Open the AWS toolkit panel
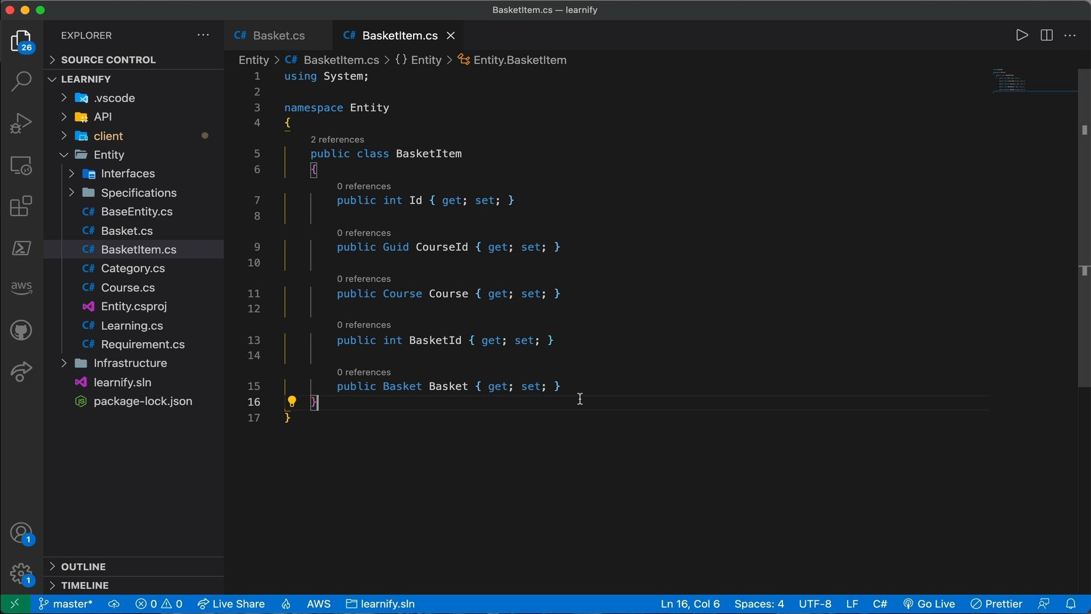1091x614 pixels. [x=21, y=287]
